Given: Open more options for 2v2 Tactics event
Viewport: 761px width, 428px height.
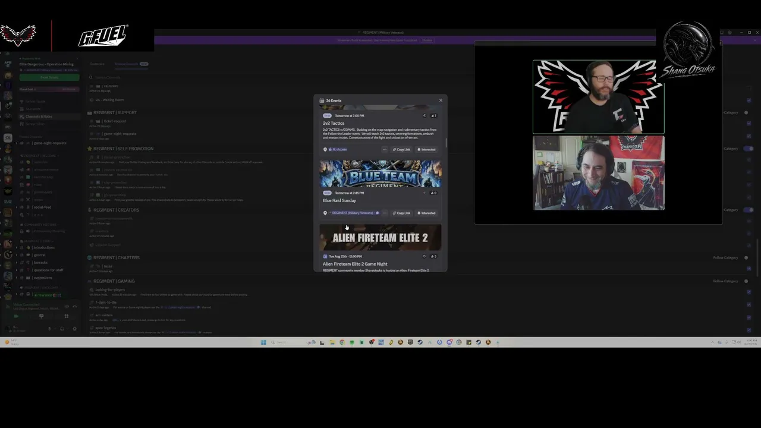Looking at the screenshot, I should point(385,149).
